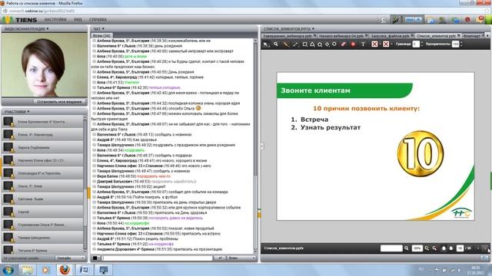Select the rectangle shape tool

click(304, 44)
